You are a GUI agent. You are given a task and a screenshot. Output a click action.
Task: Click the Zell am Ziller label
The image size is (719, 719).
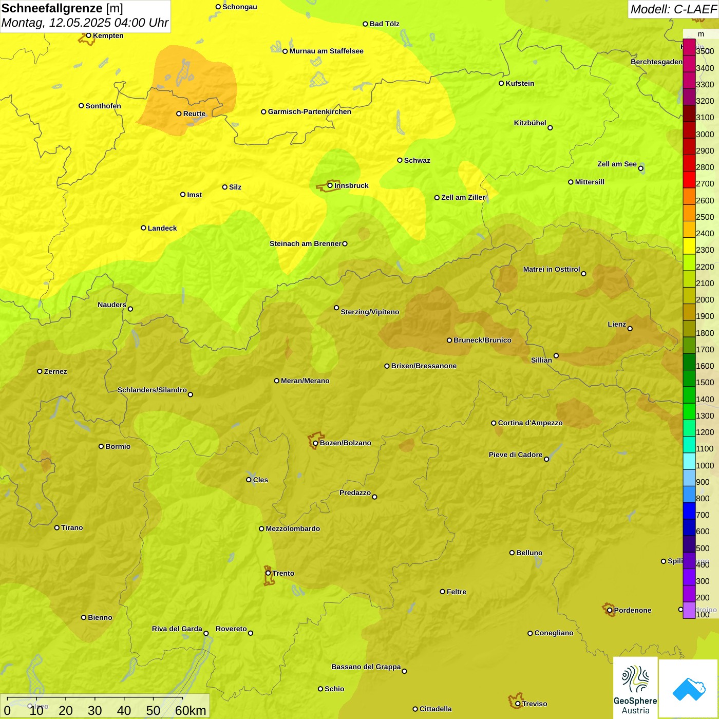tap(463, 197)
